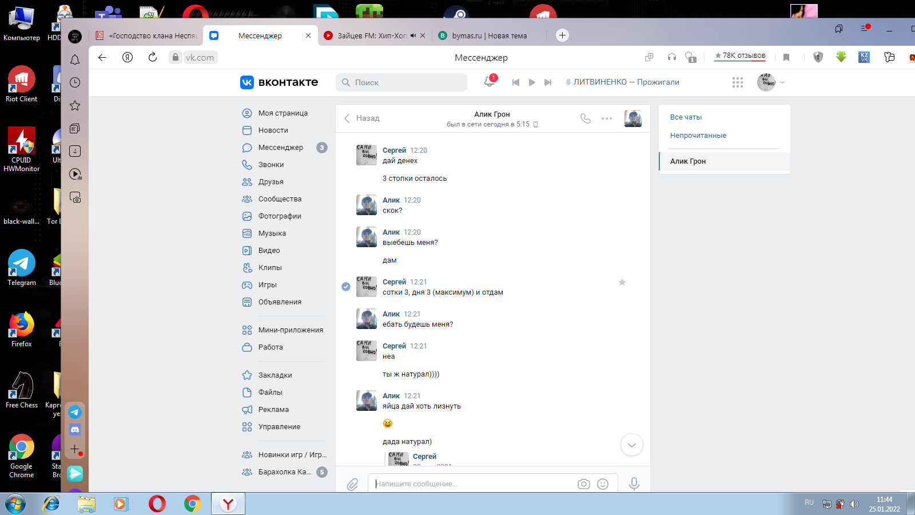Expand the profile account dropdown arrow
915x515 pixels.
click(782, 82)
